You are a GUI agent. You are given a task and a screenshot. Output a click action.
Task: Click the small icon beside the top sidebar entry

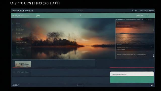13,24
